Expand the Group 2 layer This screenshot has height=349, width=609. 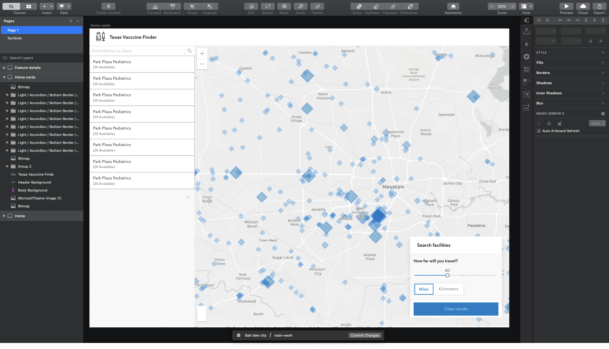coord(7,166)
